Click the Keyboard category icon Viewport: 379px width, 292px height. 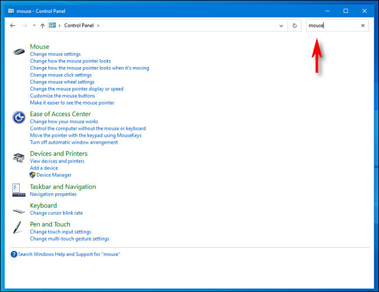[x=19, y=209]
